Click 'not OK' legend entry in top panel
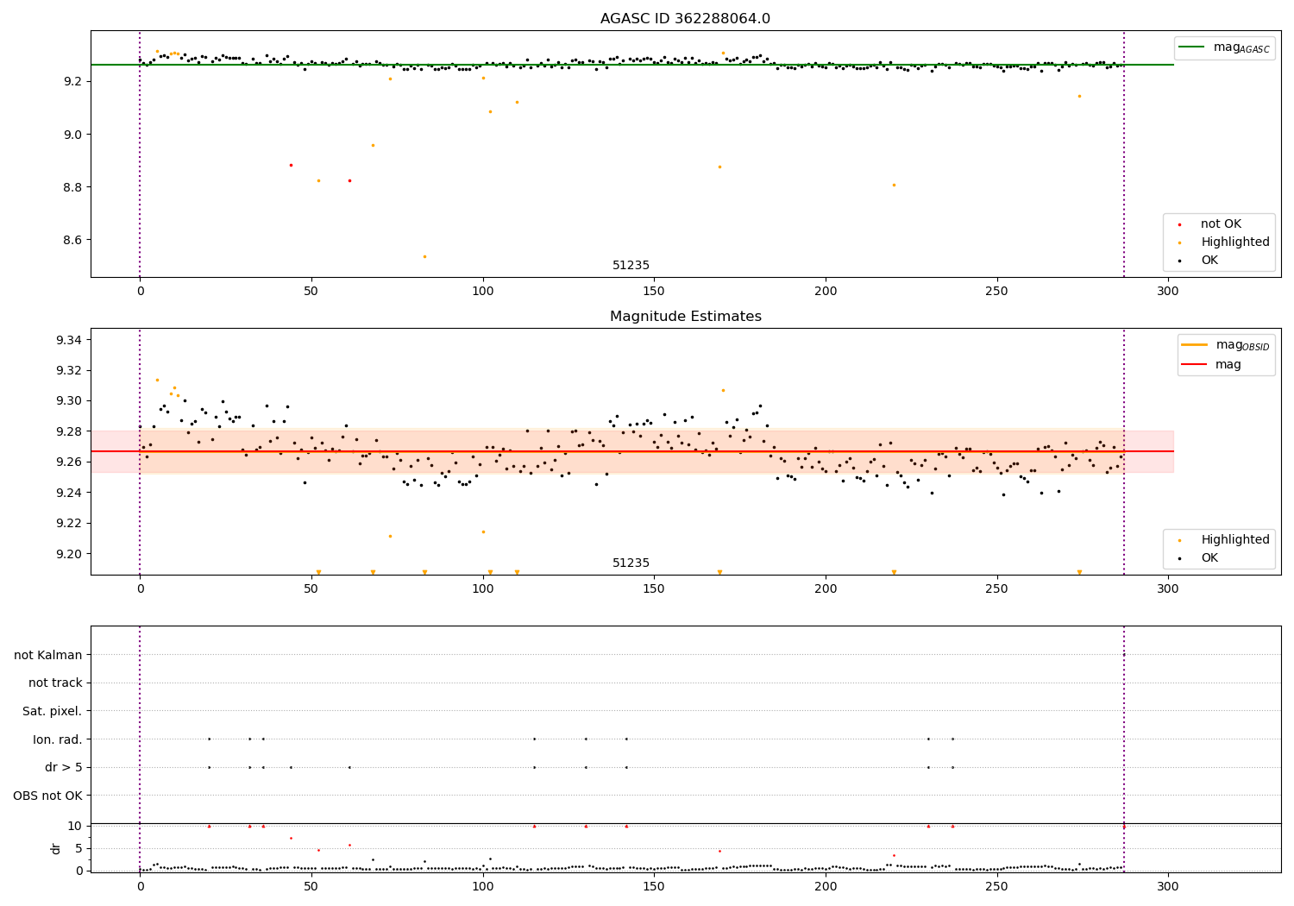This screenshot has width=1294, height=906. (1221, 224)
